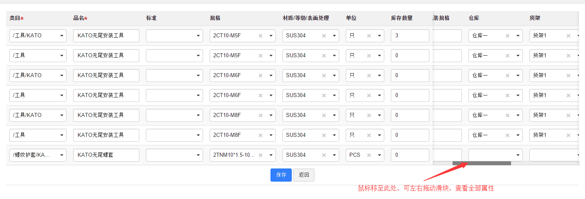585x199 pixels.
Task: Click 库存数量 field showing 3
Action: (x=410, y=36)
